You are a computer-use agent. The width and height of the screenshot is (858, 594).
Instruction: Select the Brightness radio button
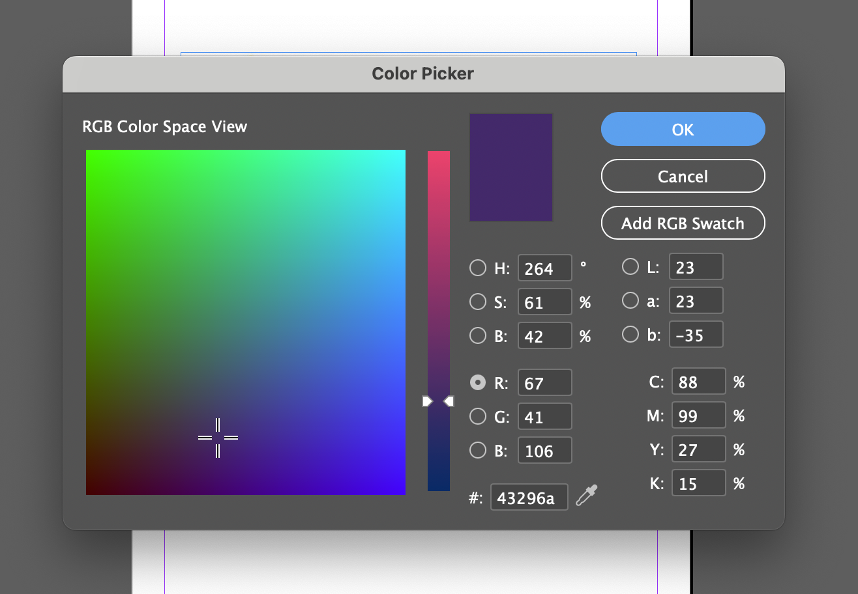click(477, 335)
